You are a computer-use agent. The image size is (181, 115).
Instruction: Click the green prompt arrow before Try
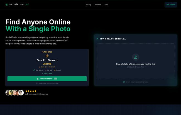pyautogui.click(x=98, y=39)
